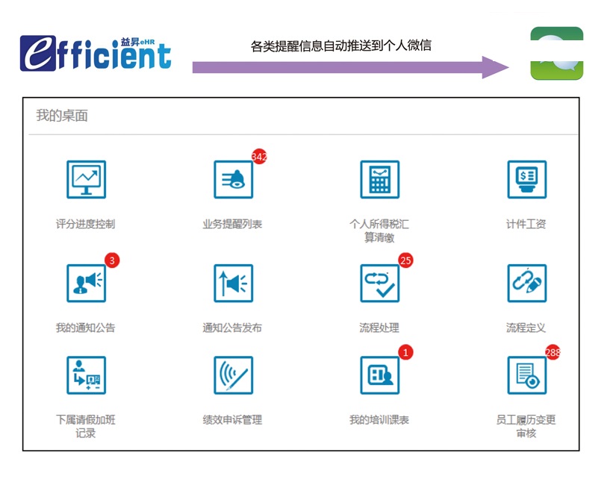Open 绩效申诉管理 performance appeal management
The image size is (616, 494).
[x=233, y=375]
